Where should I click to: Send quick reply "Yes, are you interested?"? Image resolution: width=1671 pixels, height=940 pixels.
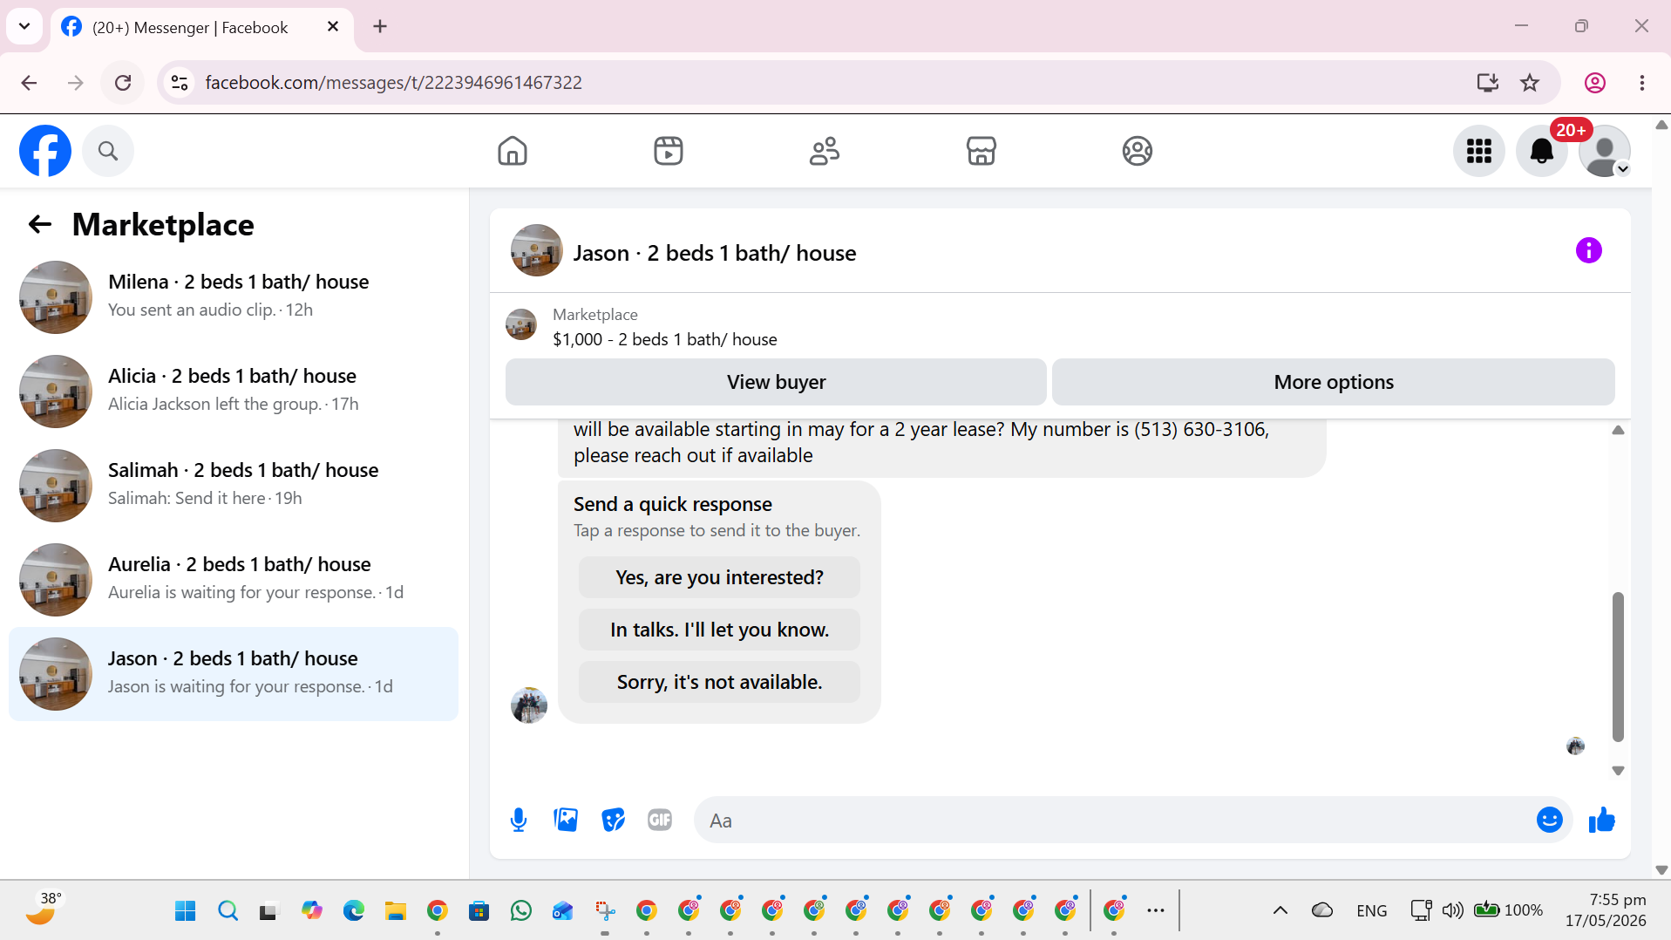[x=719, y=577]
